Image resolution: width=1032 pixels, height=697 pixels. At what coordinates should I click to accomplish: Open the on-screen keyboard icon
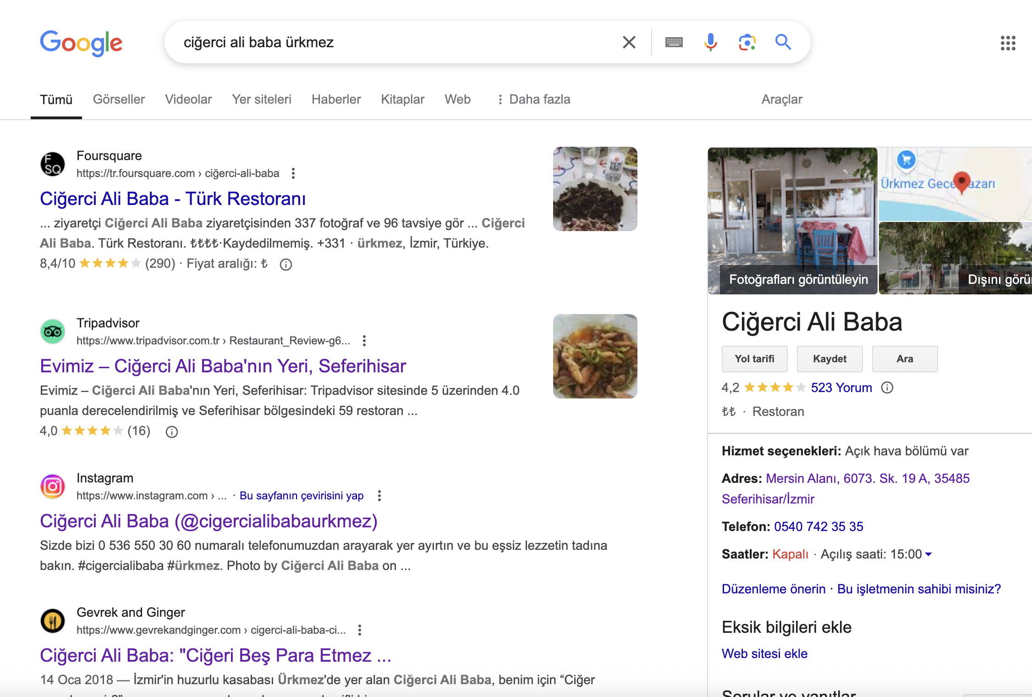pyautogui.click(x=674, y=42)
